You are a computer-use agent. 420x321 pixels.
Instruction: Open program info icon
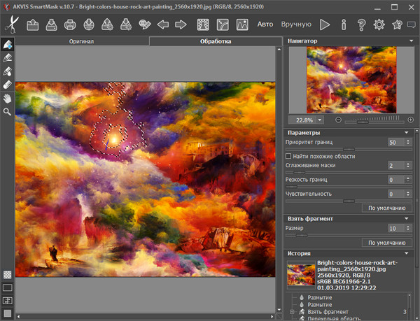pyautogui.click(x=343, y=24)
